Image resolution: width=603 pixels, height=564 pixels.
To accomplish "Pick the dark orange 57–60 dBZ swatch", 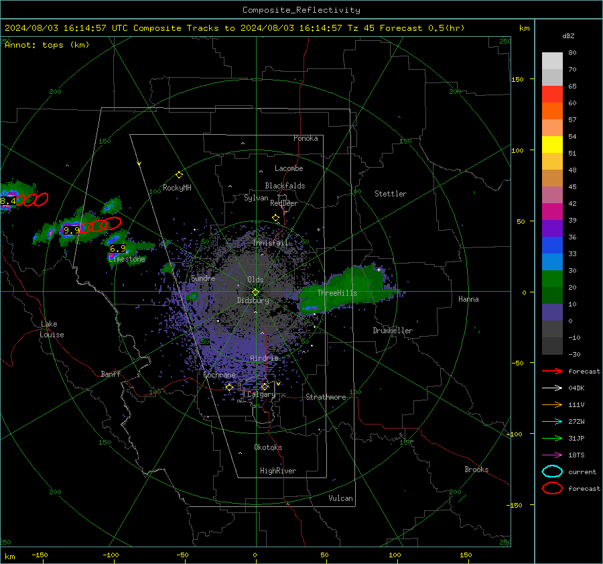I will 552,111.
